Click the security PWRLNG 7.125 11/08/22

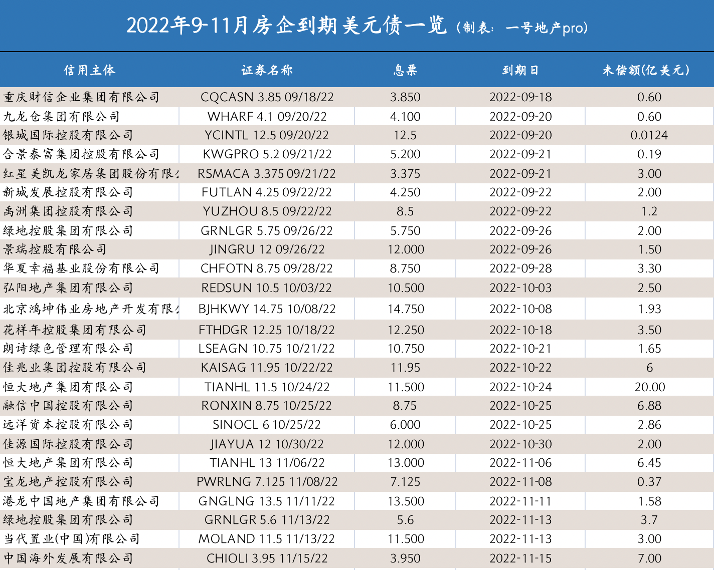point(267,482)
